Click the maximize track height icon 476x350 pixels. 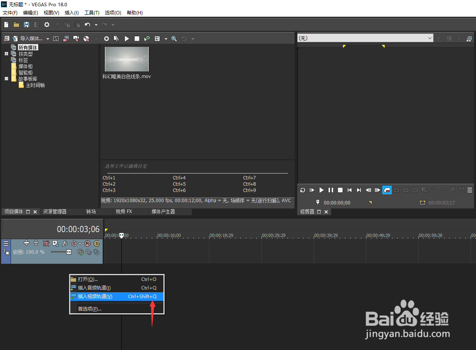[27, 243]
